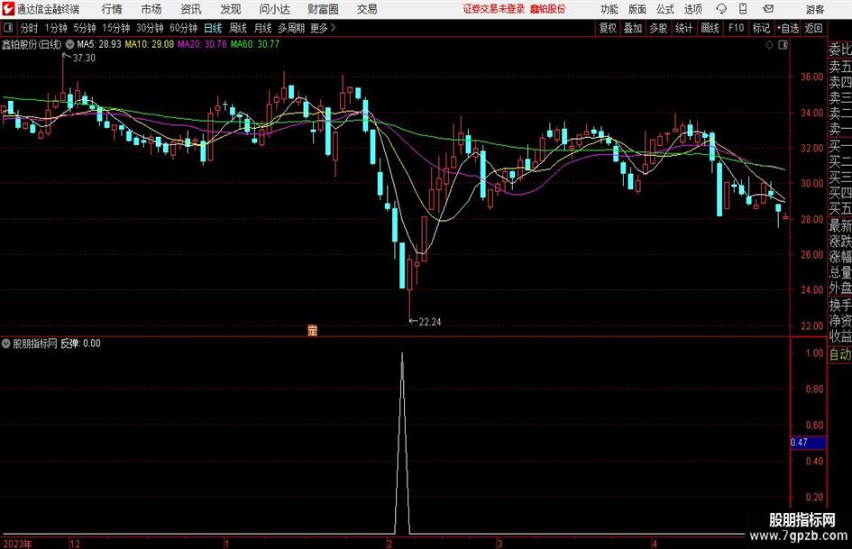The height and width of the screenshot is (549, 852).
Task: Click the 标记 mark button
Action: point(761,28)
